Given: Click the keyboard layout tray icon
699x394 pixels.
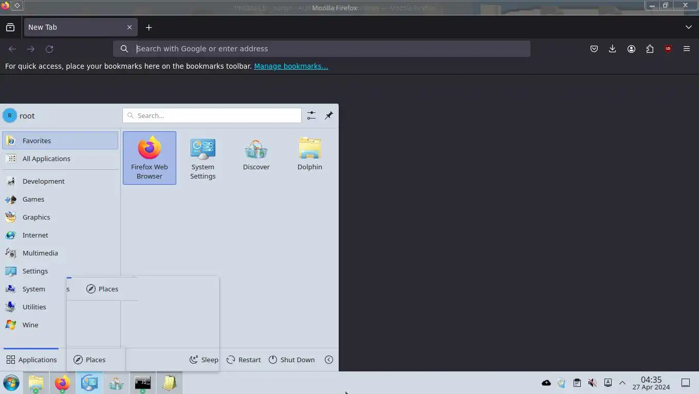Looking at the screenshot, I should 608,383.
